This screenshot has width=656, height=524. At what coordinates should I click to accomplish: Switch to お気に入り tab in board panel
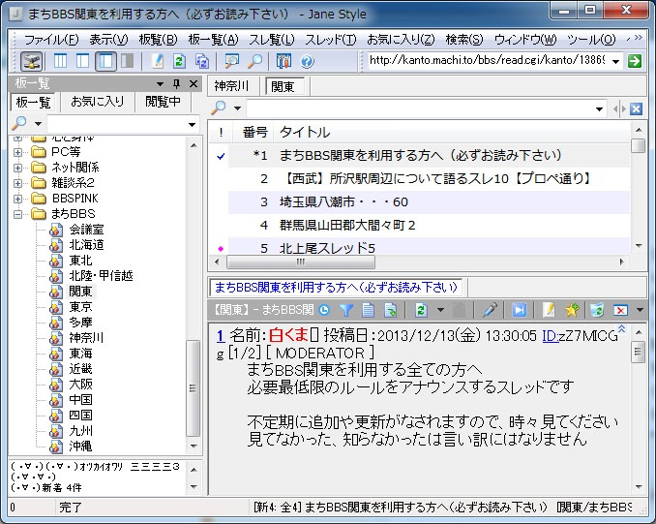[x=98, y=102]
